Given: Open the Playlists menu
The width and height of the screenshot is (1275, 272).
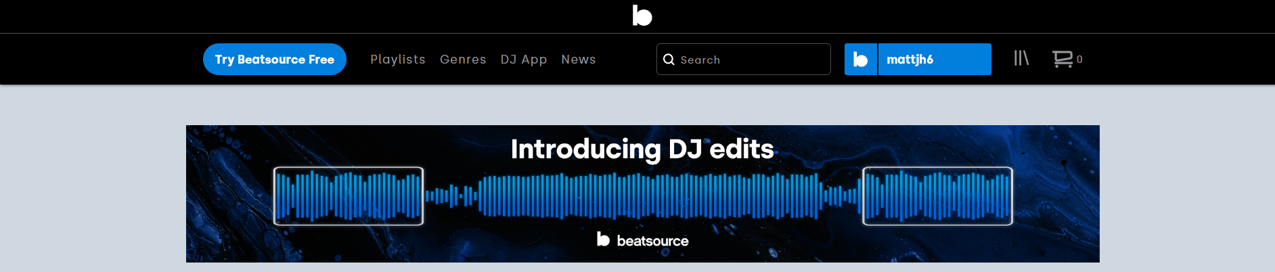Looking at the screenshot, I should click(x=398, y=60).
